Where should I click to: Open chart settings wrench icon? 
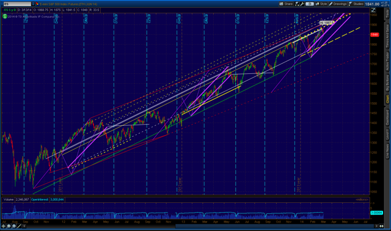[x=302, y=4]
